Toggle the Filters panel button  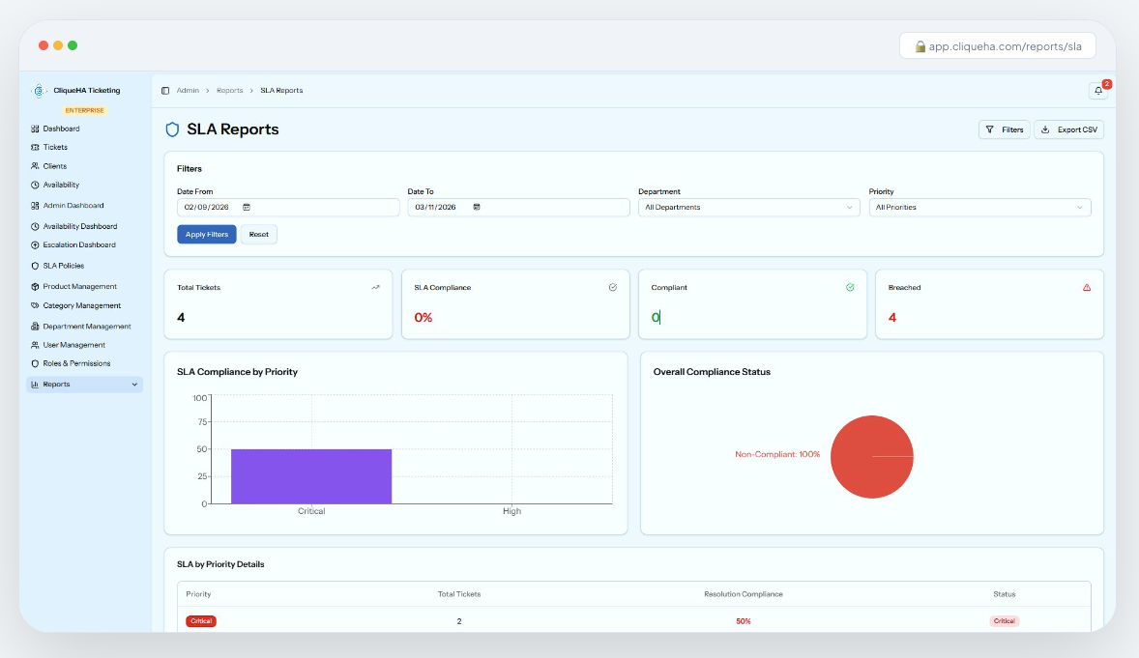[x=1004, y=129]
